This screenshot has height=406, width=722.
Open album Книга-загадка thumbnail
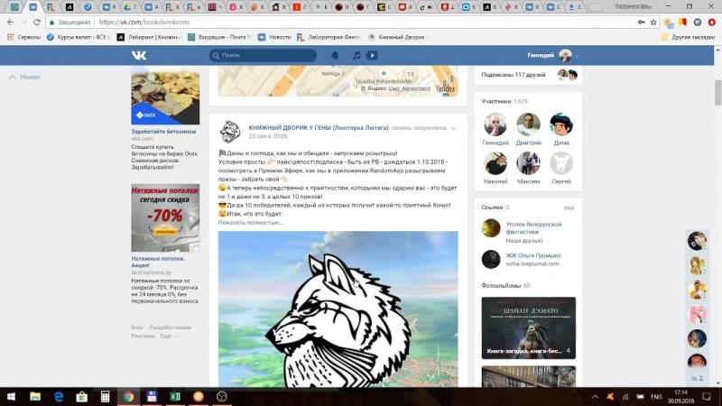(529, 328)
